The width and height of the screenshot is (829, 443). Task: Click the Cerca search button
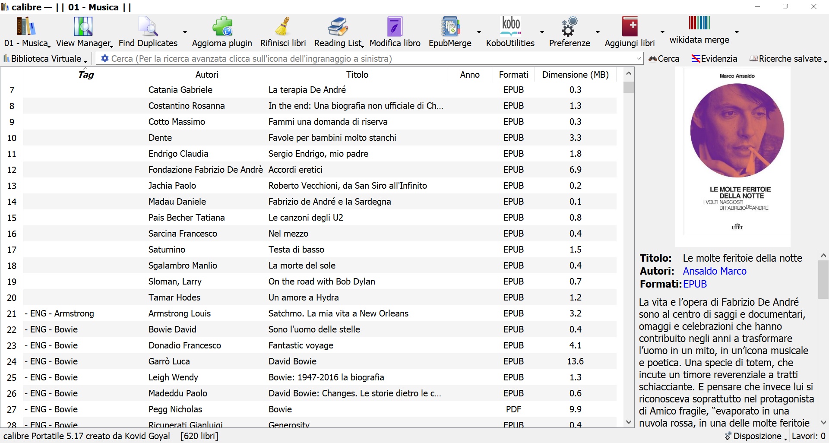pos(664,59)
